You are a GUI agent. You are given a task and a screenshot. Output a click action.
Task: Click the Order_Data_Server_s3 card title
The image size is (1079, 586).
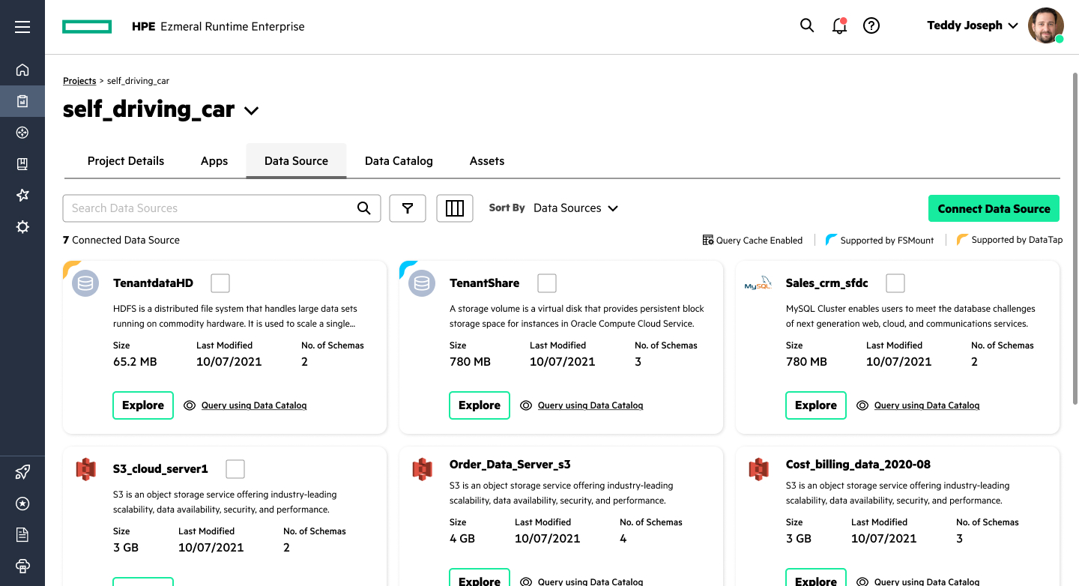(x=510, y=465)
